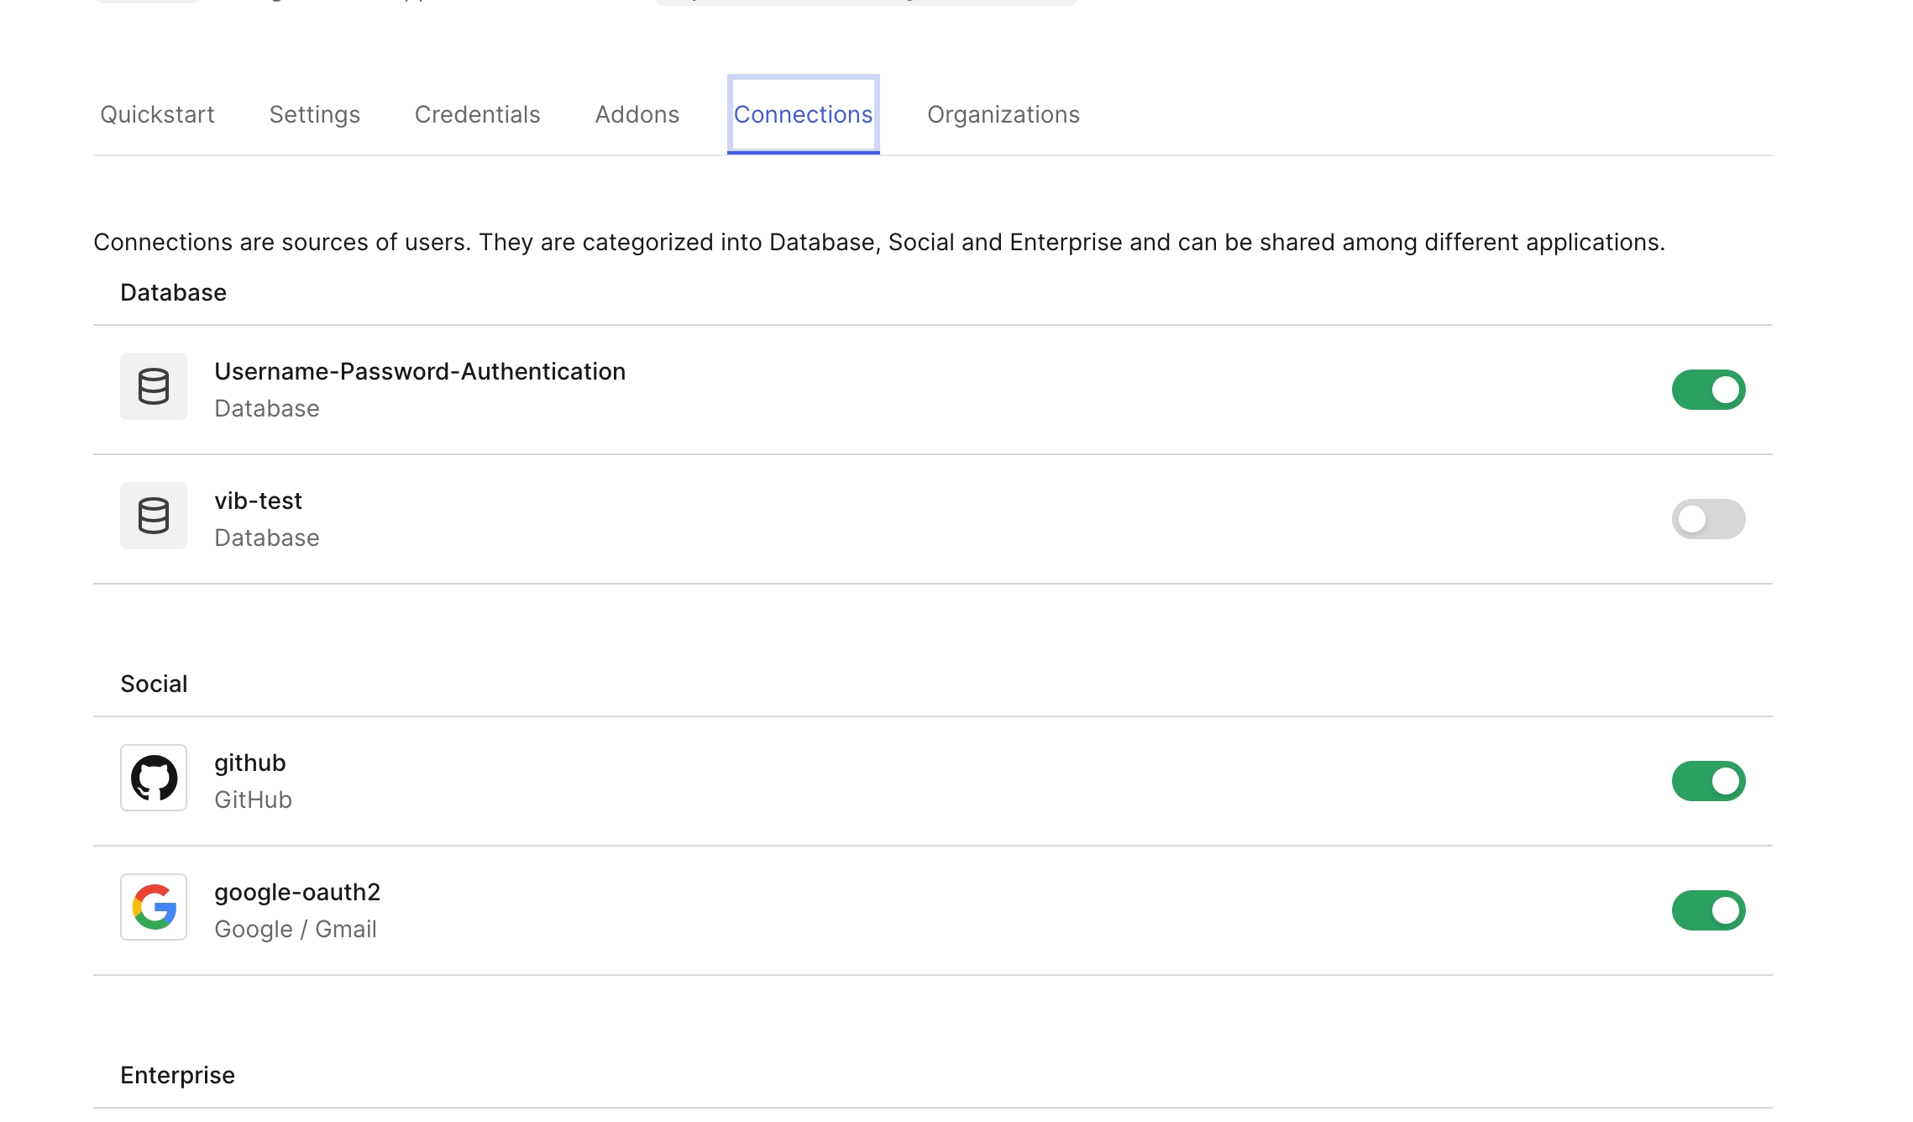1913x1122 pixels.
Task: Open the Organizations tab
Action: click(x=1003, y=114)
